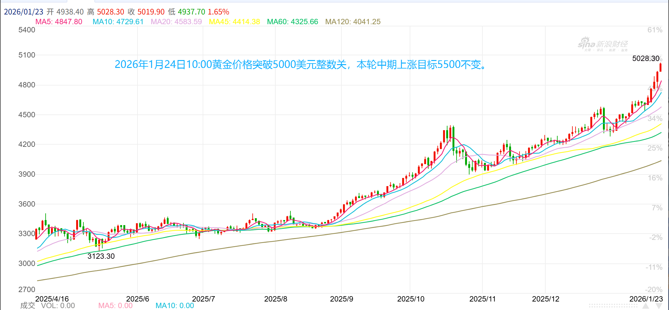Click the 1.65% change value in header
Image resolution: width=669 pixels, height=310 pixels.
click(218, 12)
